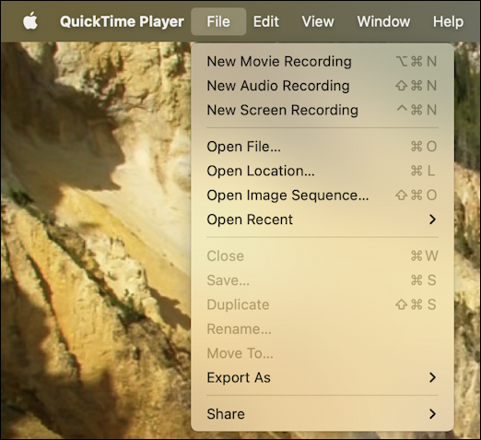Expand the Open Recent submenu arrow

(x=432, y=220)
